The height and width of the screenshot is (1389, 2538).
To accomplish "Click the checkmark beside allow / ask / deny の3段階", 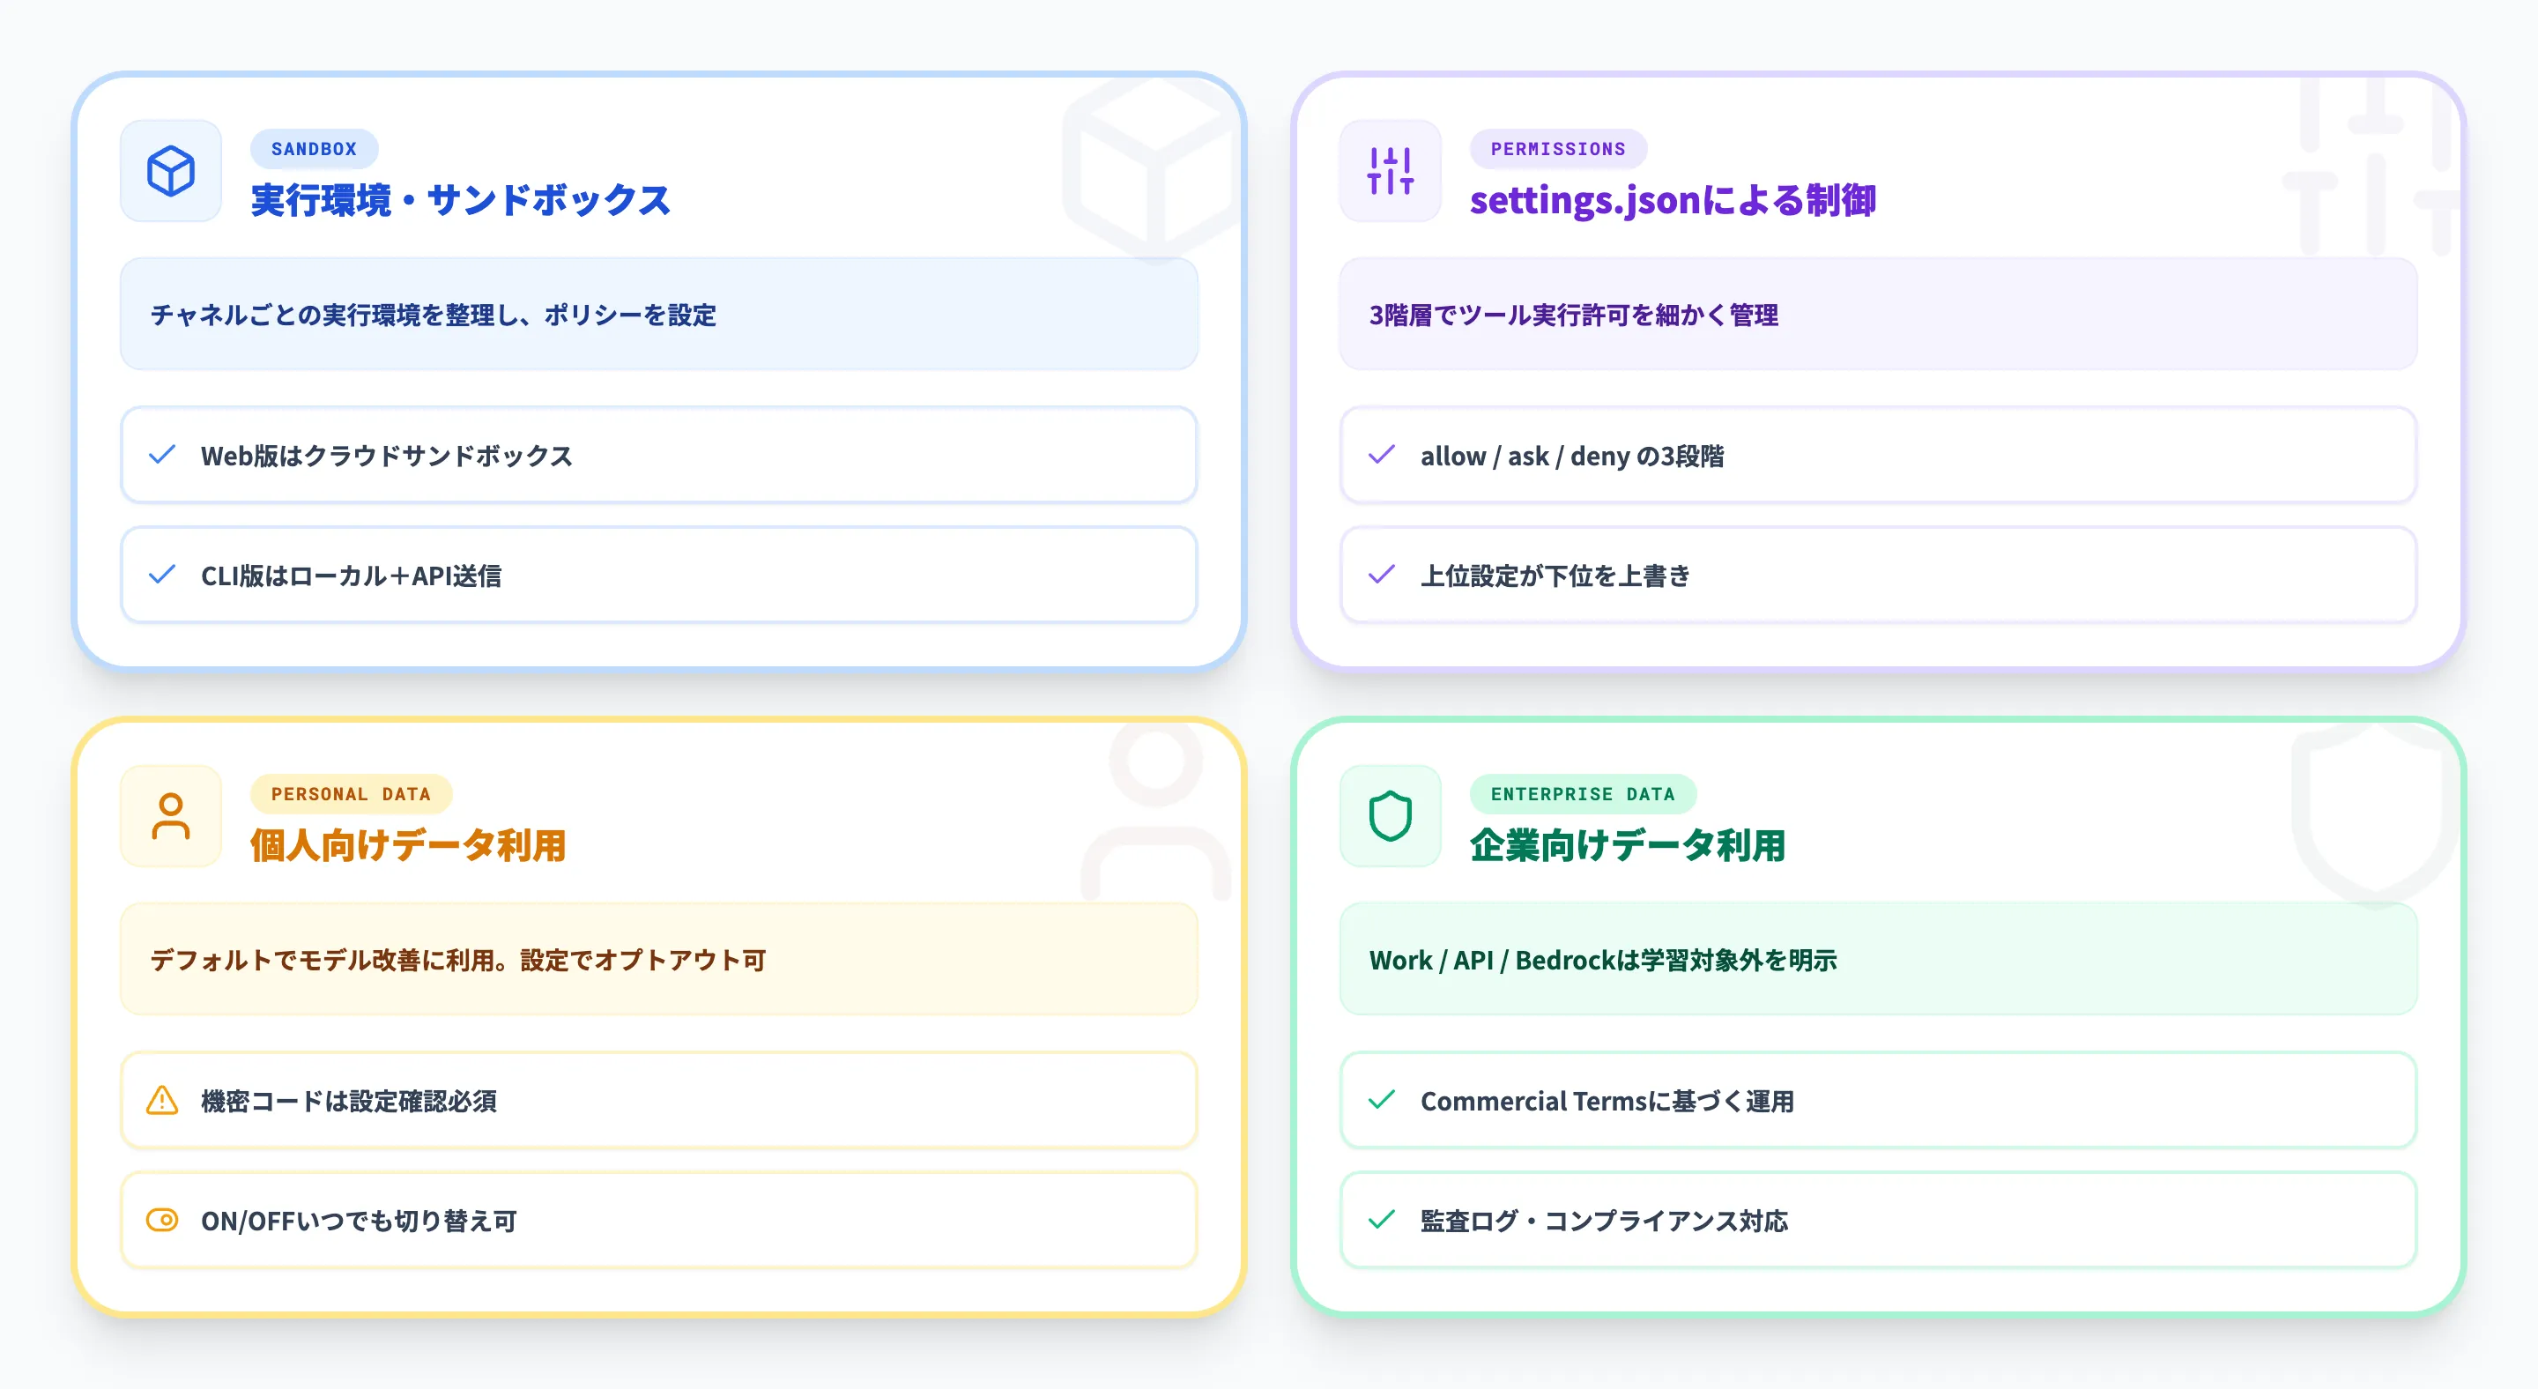I will coord(1381,455).
